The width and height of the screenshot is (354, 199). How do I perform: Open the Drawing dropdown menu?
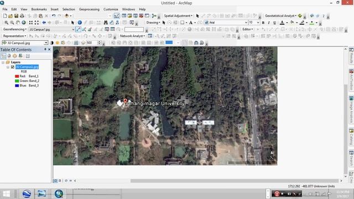[153, 23]
